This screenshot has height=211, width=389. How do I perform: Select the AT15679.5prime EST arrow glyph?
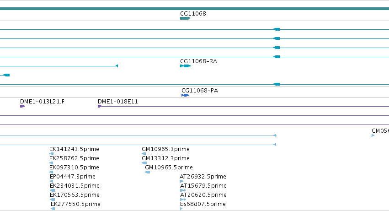tap(183, 190)
